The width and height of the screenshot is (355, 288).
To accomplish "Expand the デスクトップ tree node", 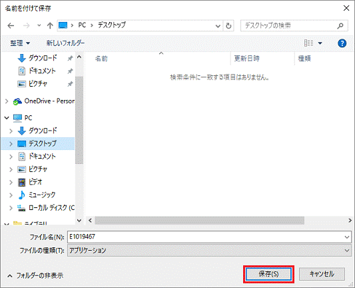I will tap(11, 143).
